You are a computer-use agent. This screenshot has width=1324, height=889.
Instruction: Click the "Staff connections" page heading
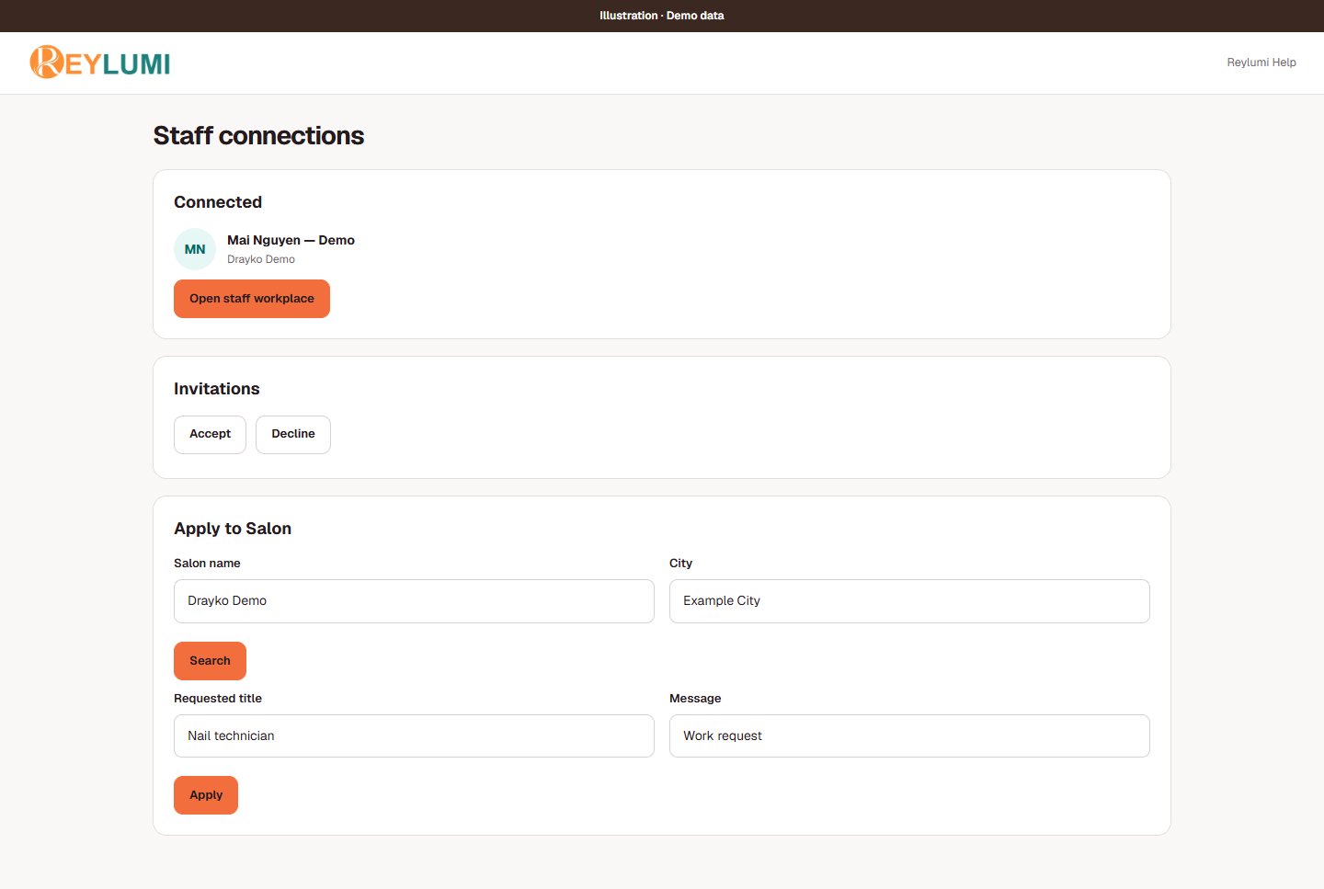(x=258, y=136)
